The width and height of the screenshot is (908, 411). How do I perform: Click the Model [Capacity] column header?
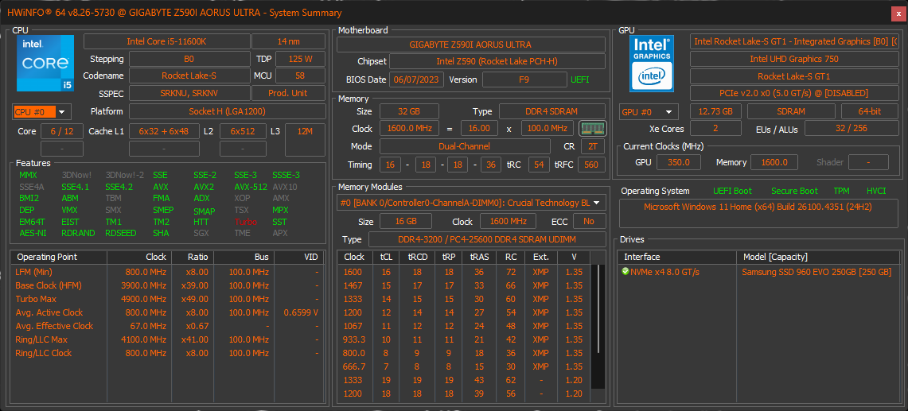816,257
